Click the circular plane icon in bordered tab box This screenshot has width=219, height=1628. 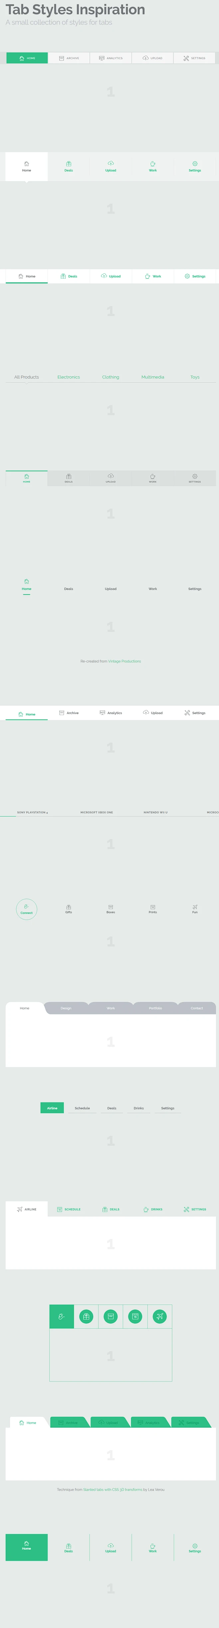[159, 1317]
